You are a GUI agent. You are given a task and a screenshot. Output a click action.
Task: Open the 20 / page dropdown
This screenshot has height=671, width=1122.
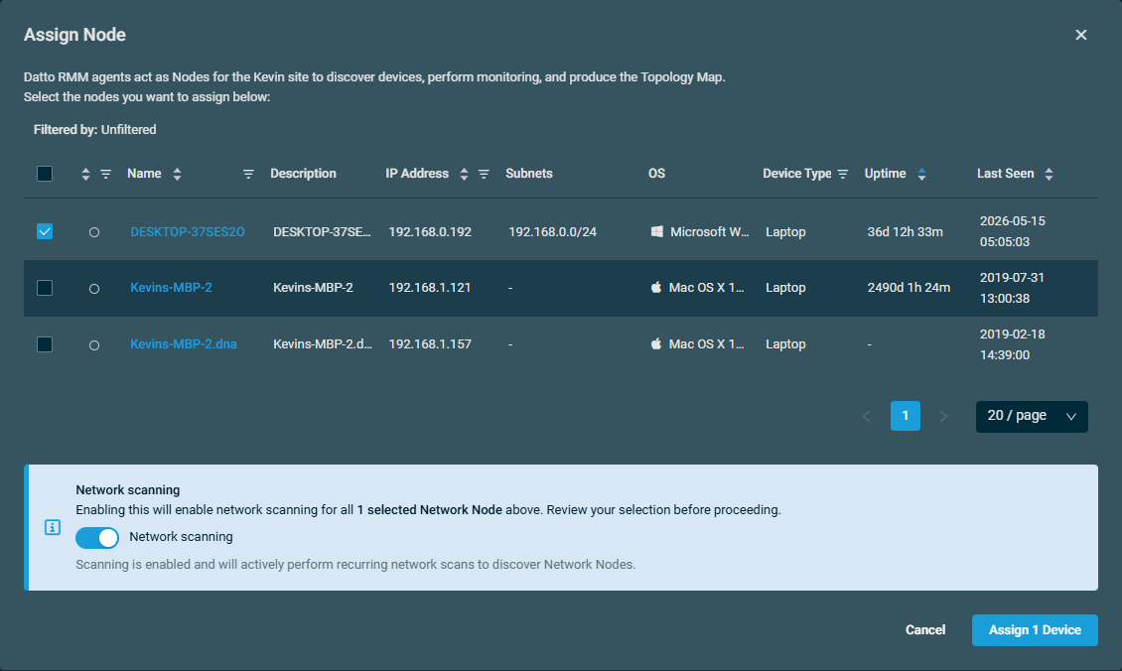click(x=1031, y=416)
